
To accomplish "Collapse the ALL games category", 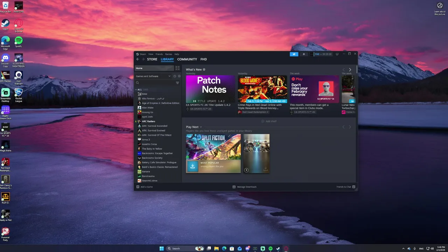I will 136,90.
